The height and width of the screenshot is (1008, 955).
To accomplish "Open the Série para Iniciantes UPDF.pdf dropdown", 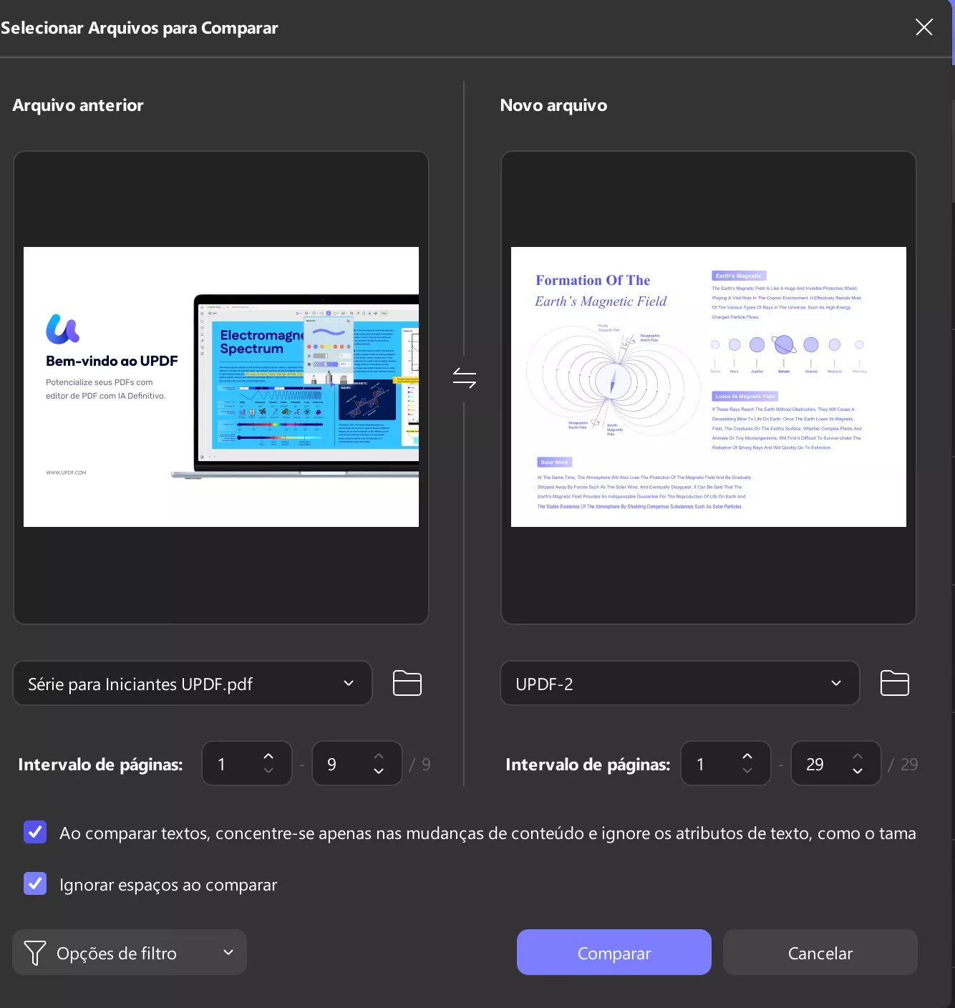I will point(193,683).
